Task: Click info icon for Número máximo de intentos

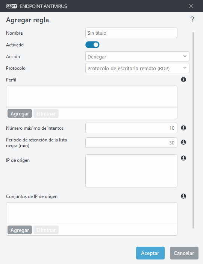Action: point(183,128)
